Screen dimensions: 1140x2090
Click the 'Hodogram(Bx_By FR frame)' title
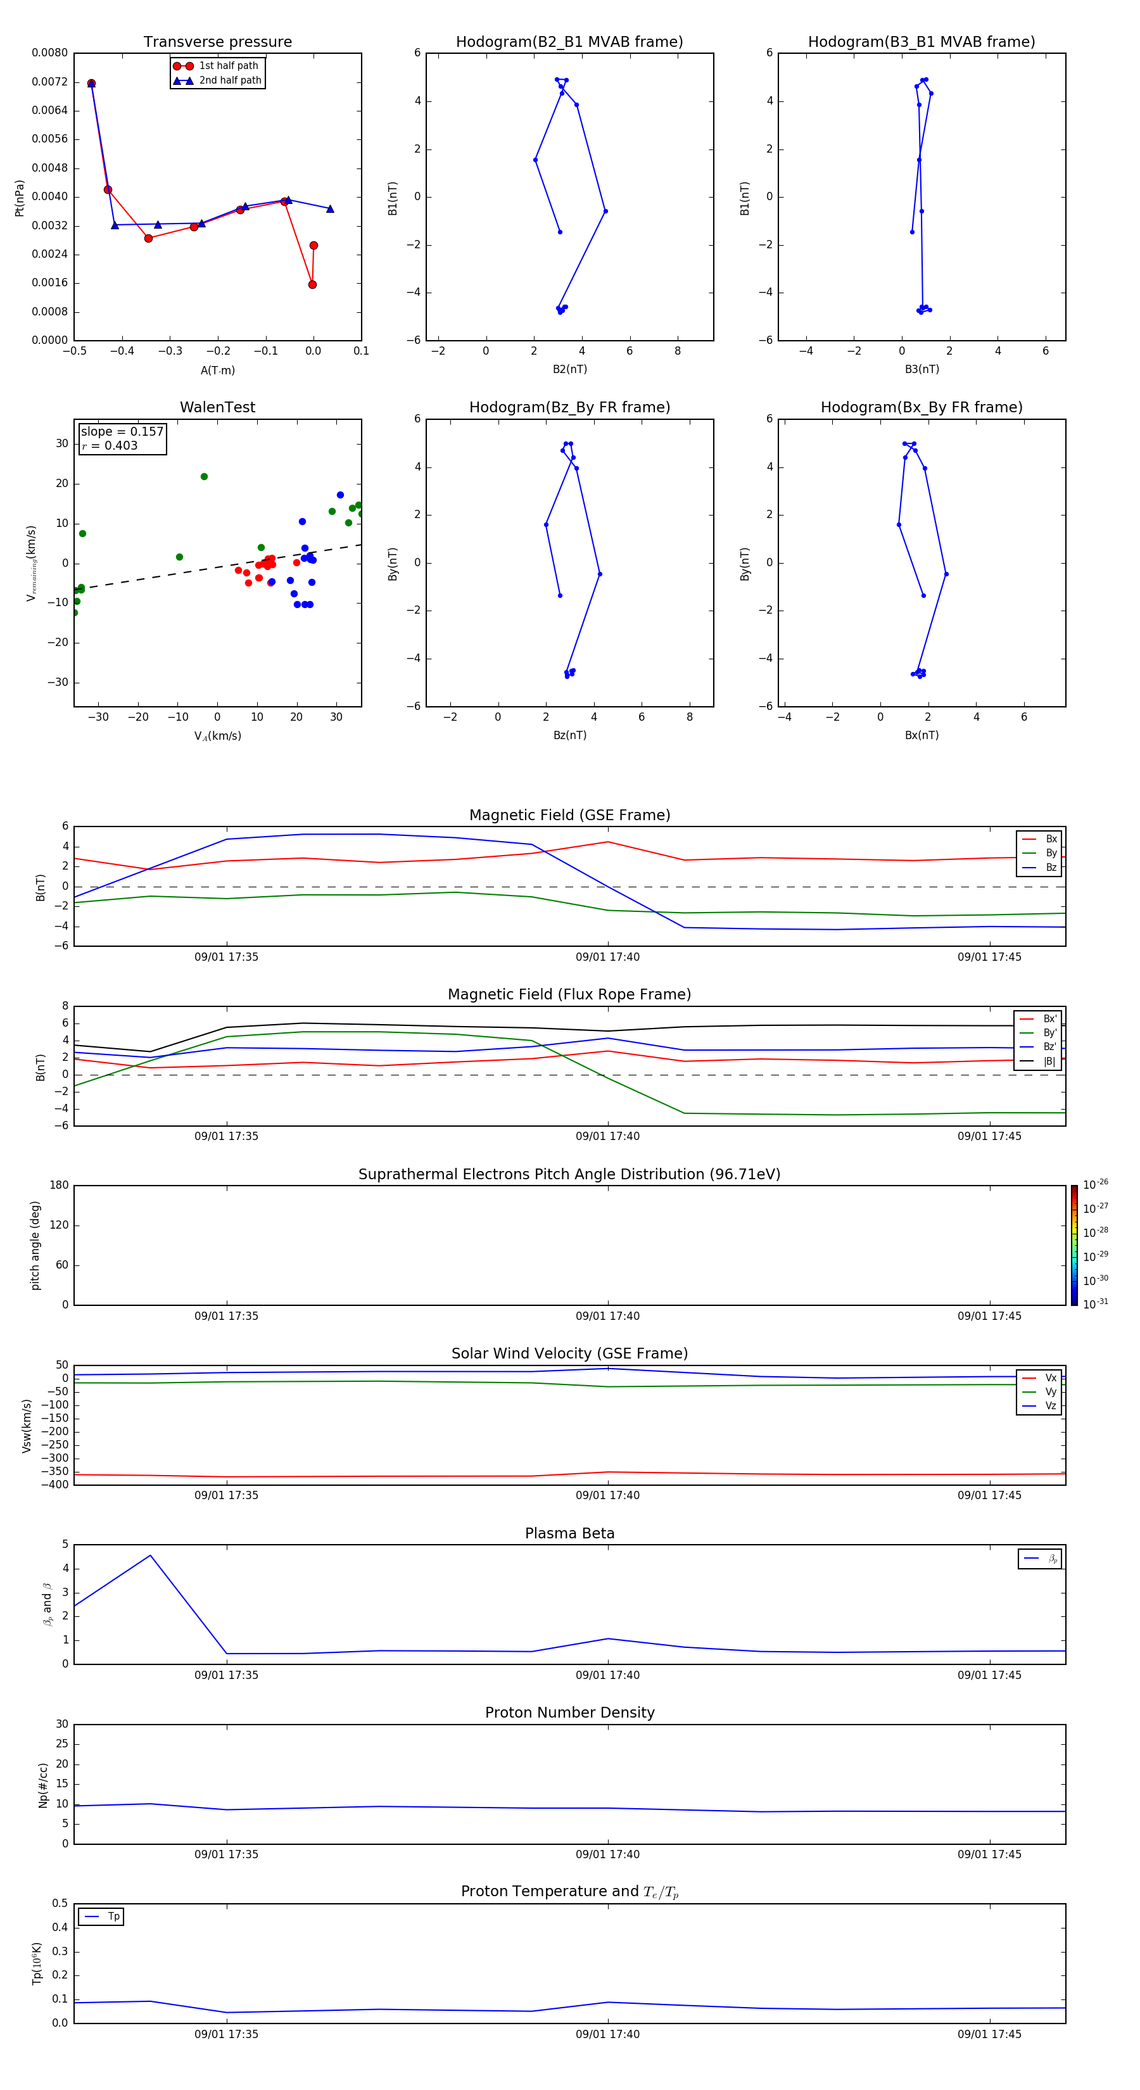coord(921,407)
